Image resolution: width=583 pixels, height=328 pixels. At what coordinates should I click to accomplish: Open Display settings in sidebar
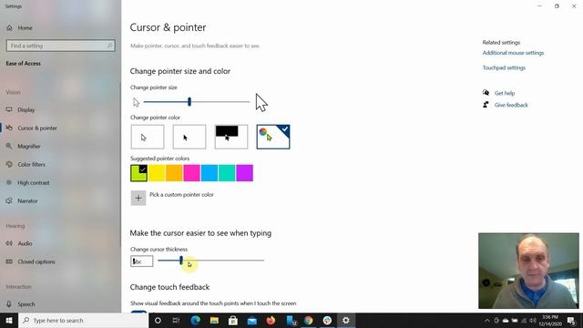pos(26,110)
